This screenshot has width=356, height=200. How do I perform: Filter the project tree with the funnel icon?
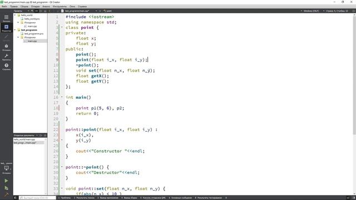pyautogui.click(x=32, y=11)
